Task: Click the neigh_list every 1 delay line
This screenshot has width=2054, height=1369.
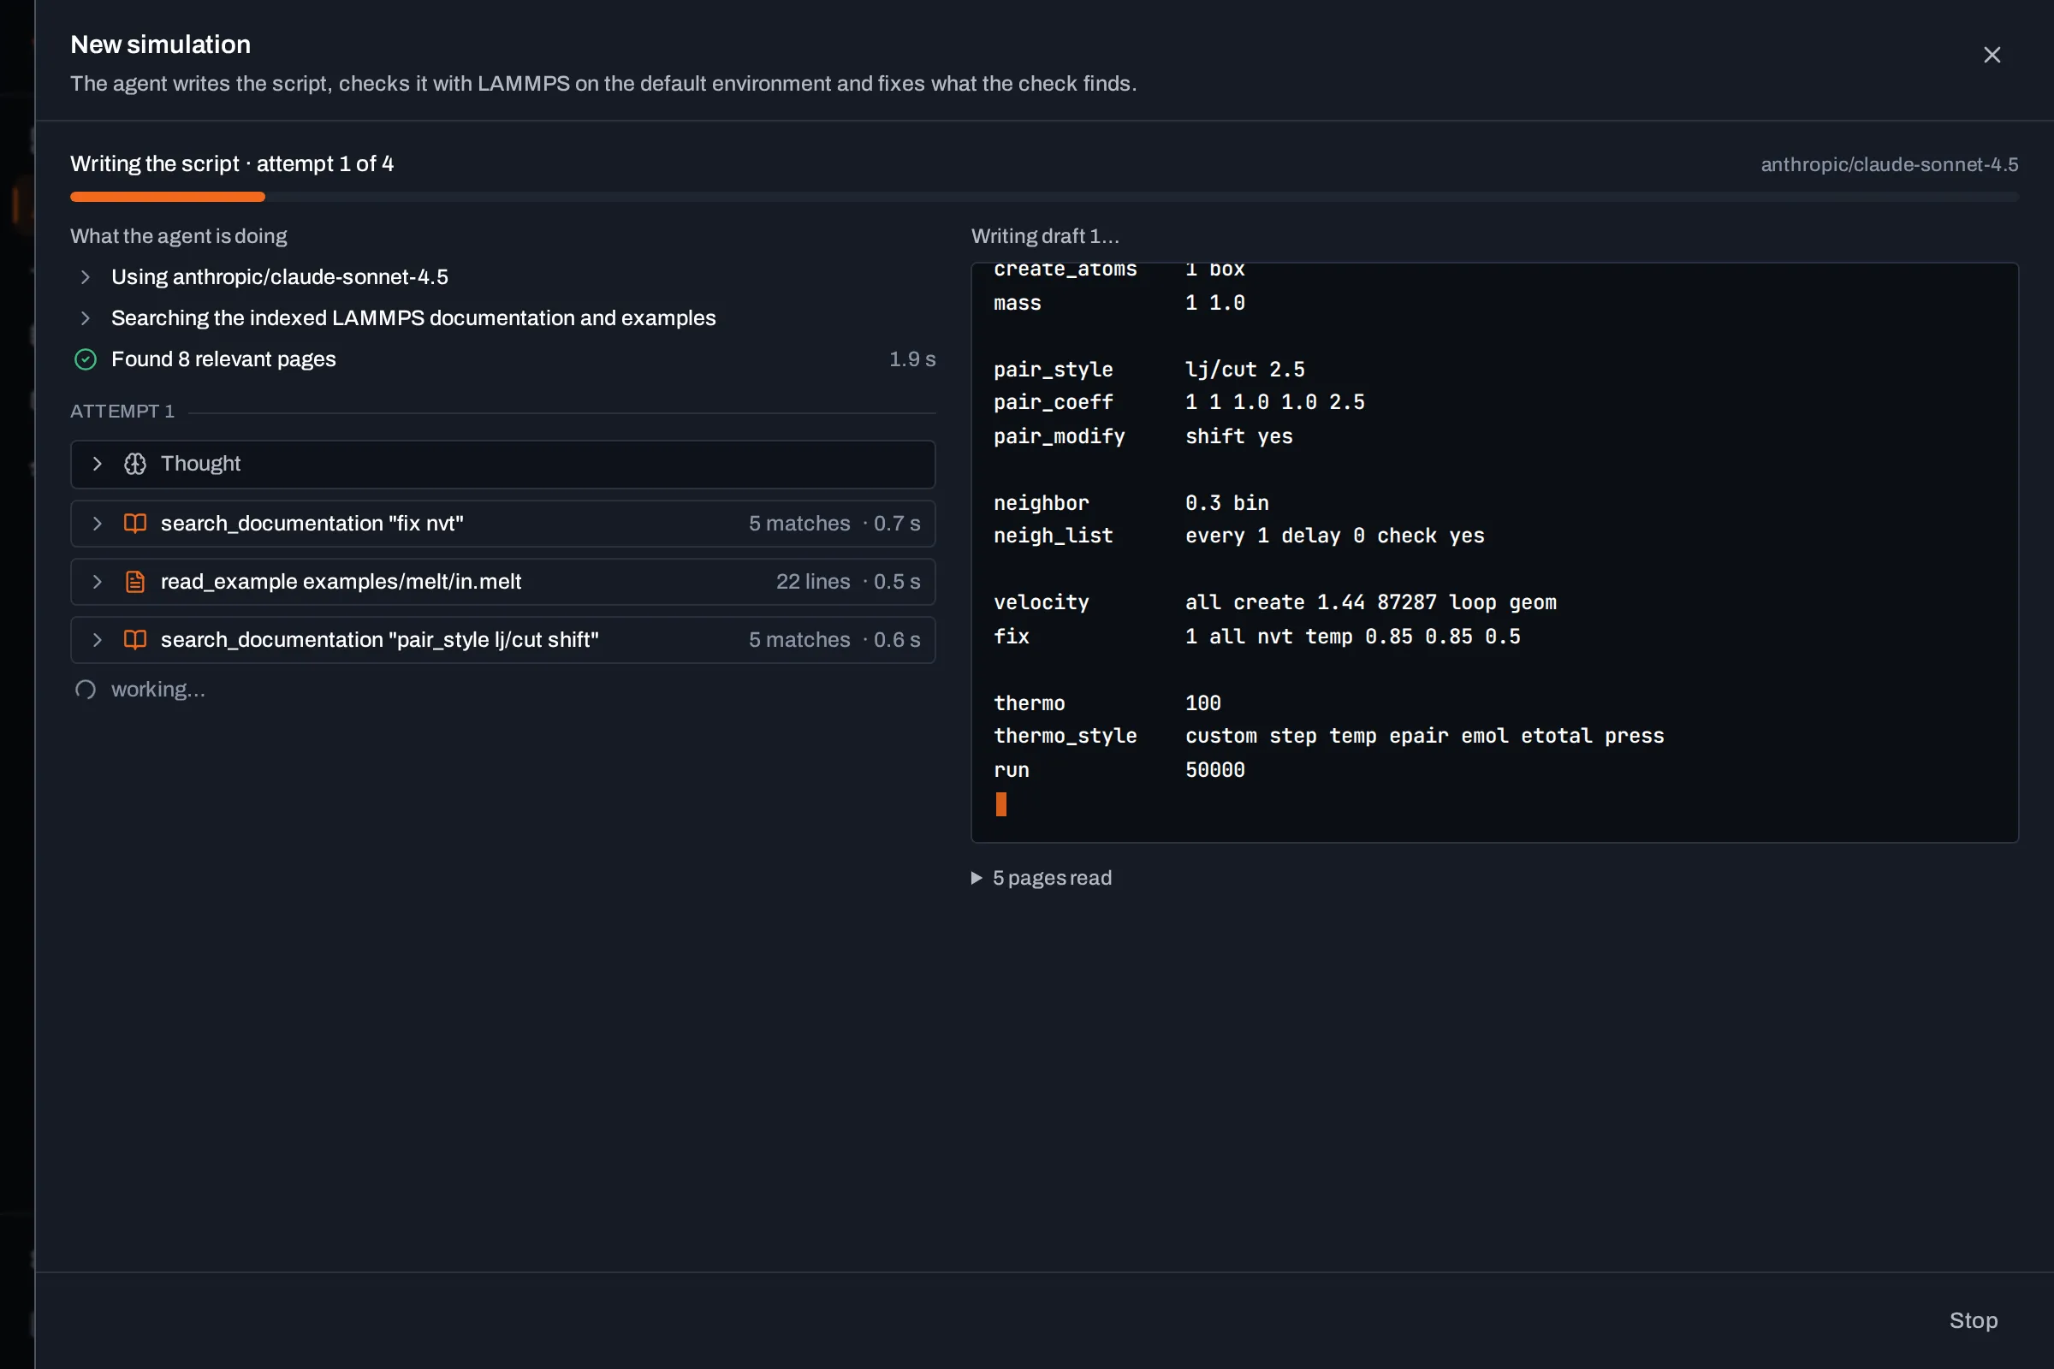Action: point(1238,536)
